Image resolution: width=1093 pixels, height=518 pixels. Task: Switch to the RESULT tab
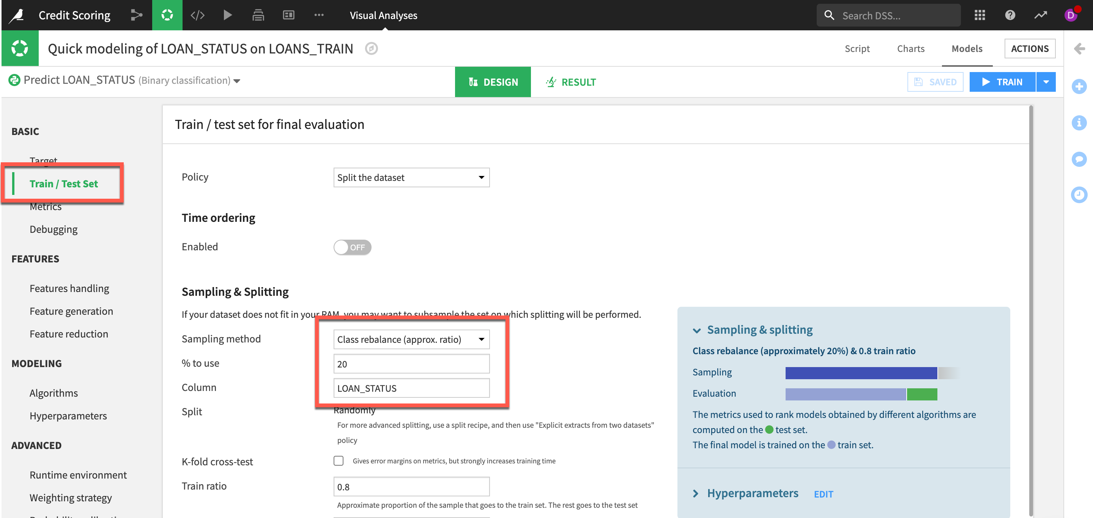(x=571, y=82)
